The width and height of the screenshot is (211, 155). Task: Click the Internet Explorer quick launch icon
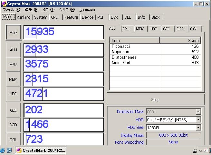click(x=2, y=150)
